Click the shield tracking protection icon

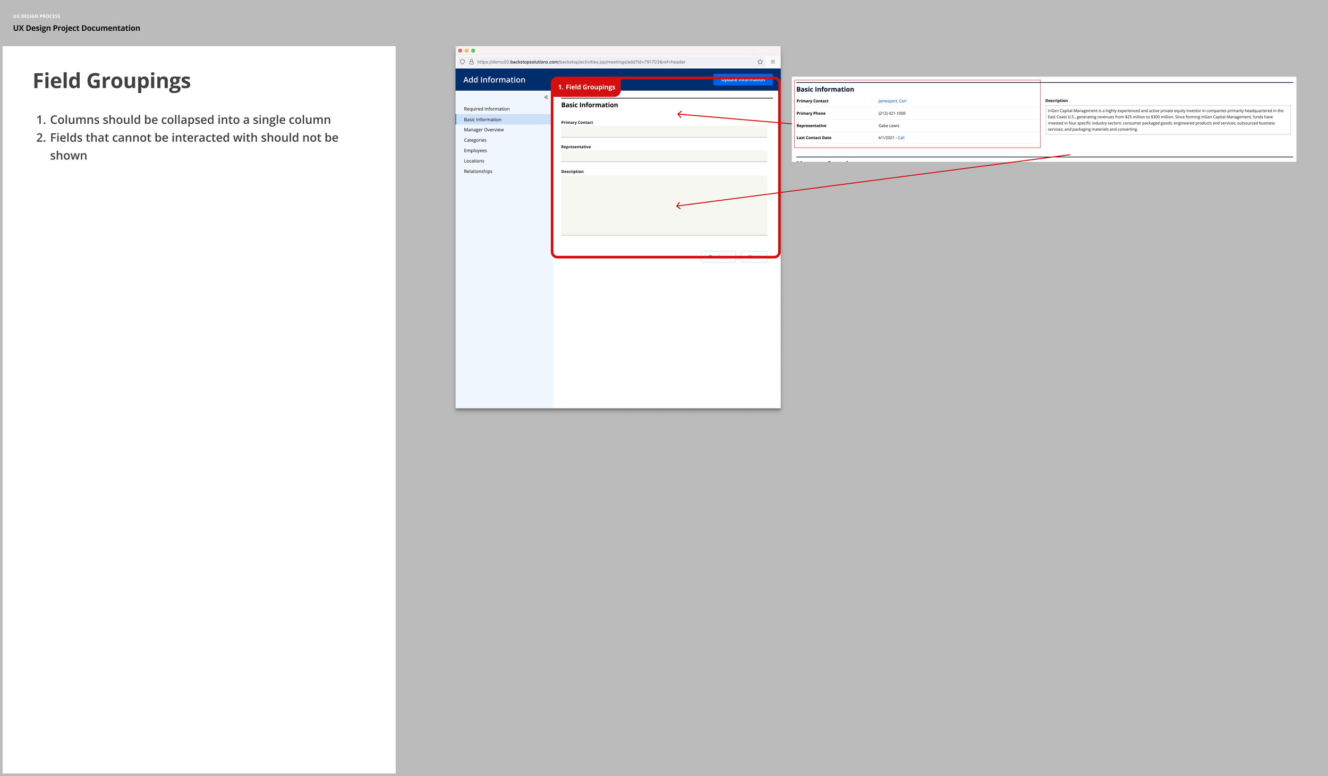click(x=462, y=62)
